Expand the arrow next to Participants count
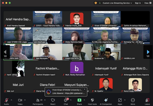The image size is (153, 106). (45, 100)
